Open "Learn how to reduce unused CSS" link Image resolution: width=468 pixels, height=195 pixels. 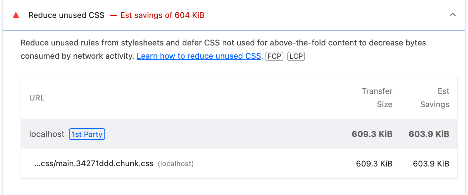pyautogui.click(x=199, y=56)
